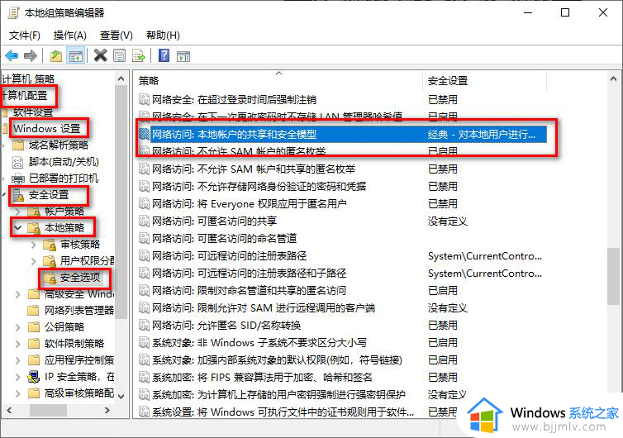Open the 帮助(H) menu

[163, 36]
